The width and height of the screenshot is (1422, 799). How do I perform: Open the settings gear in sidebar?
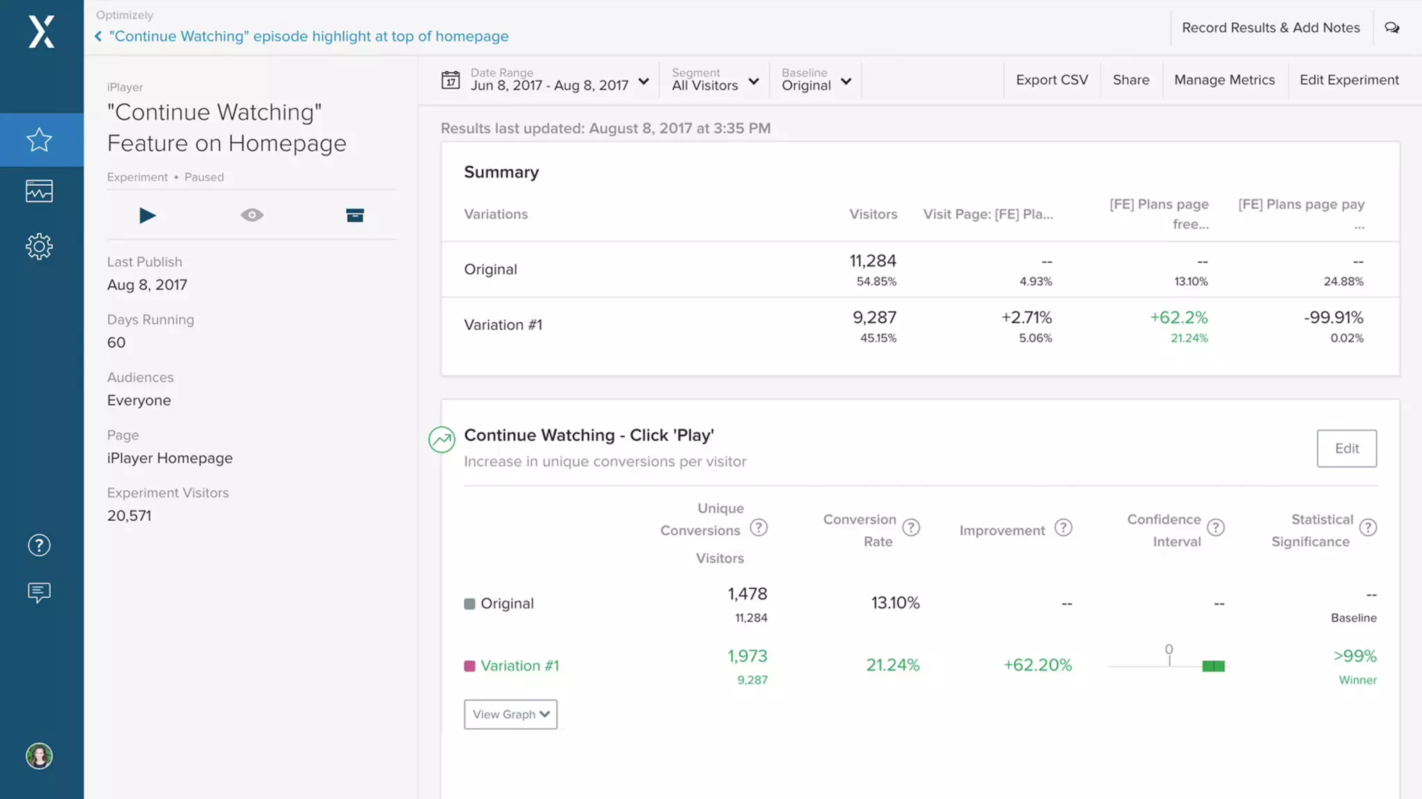click(40, 246)
